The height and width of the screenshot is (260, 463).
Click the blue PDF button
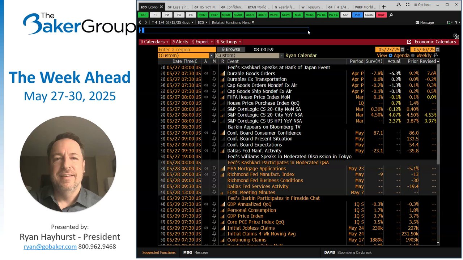(x=357, y=15)
